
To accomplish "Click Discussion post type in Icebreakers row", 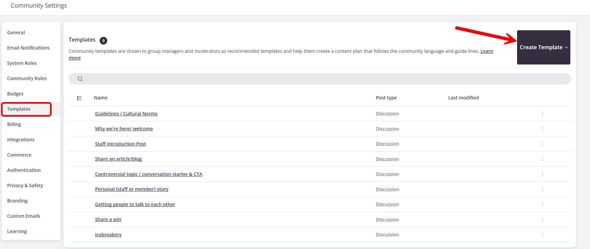I will point(387,235).
